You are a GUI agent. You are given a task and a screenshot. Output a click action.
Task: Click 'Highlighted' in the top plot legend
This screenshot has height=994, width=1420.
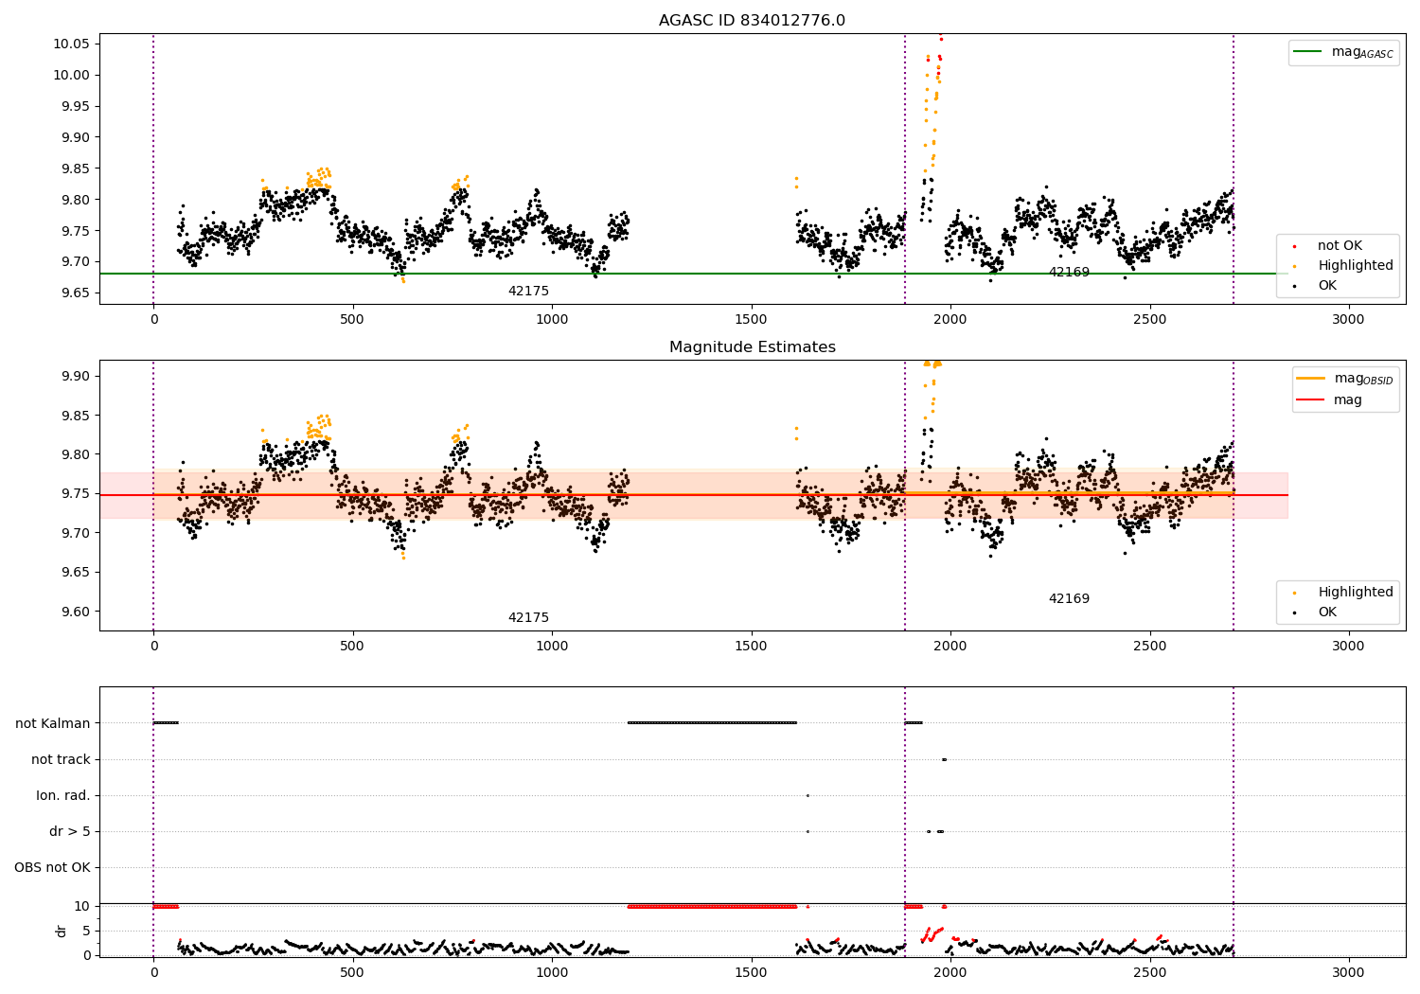pyautogui.click(x=1356, y=266)
